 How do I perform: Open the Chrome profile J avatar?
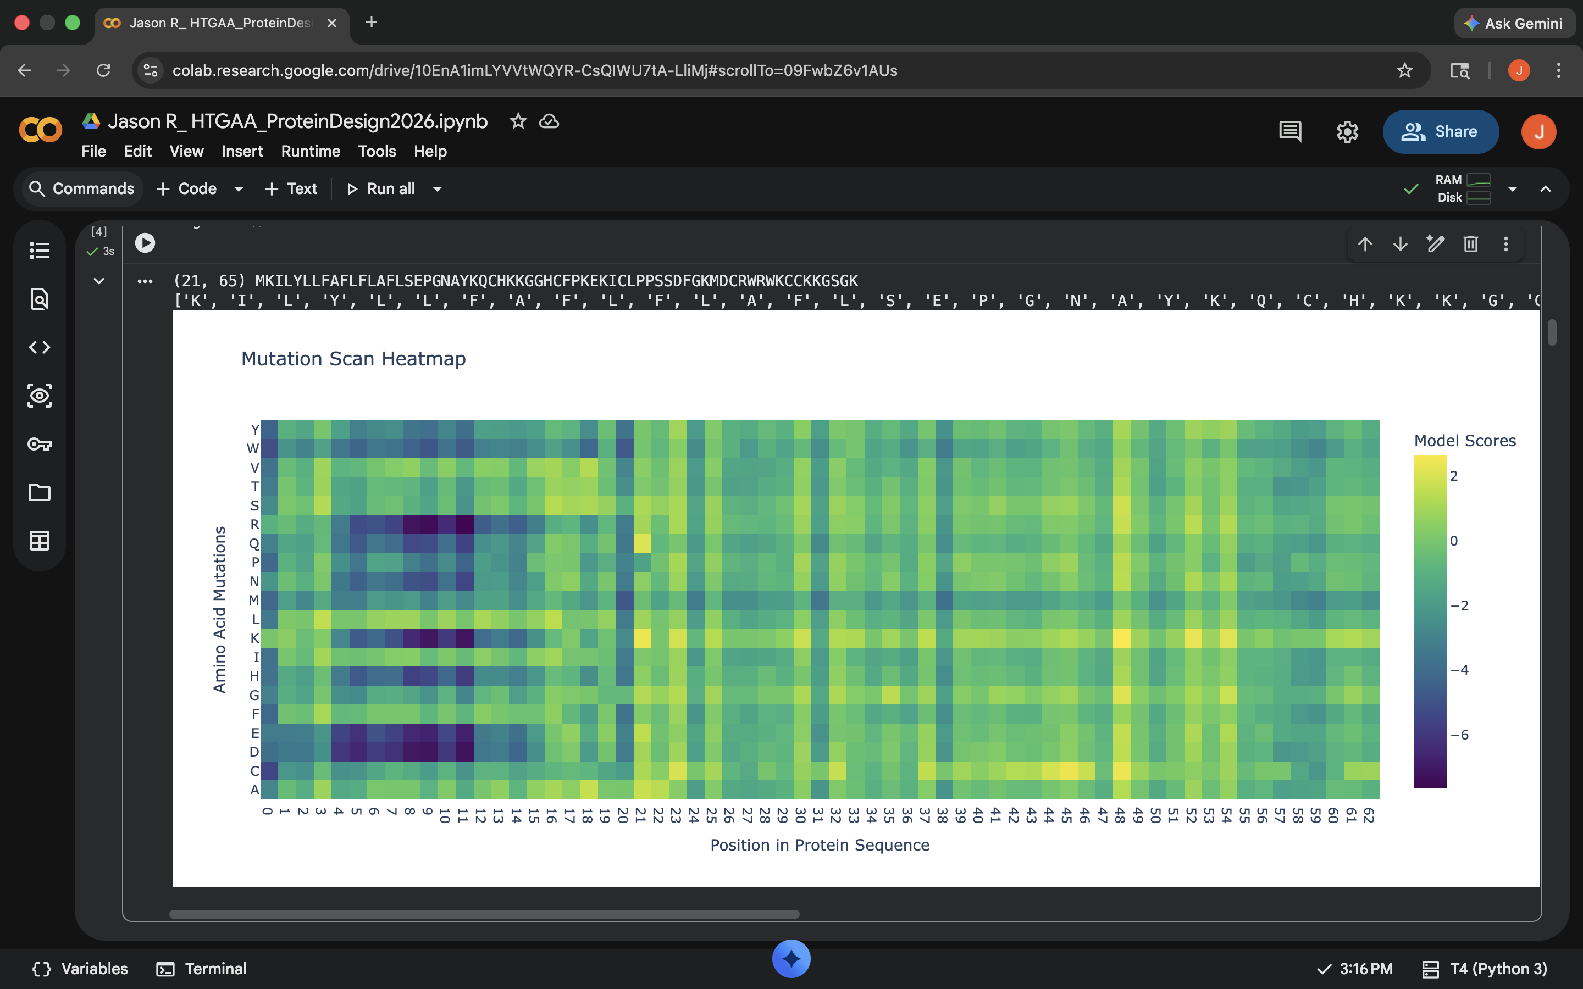coord(1519,70)
